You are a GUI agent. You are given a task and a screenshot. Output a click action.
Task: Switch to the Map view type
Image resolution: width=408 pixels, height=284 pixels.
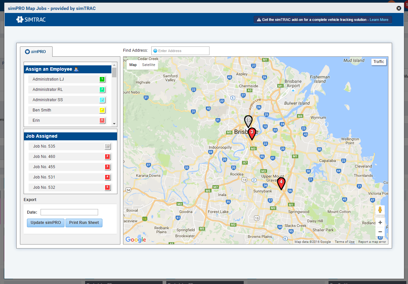[x=133, y=65]
